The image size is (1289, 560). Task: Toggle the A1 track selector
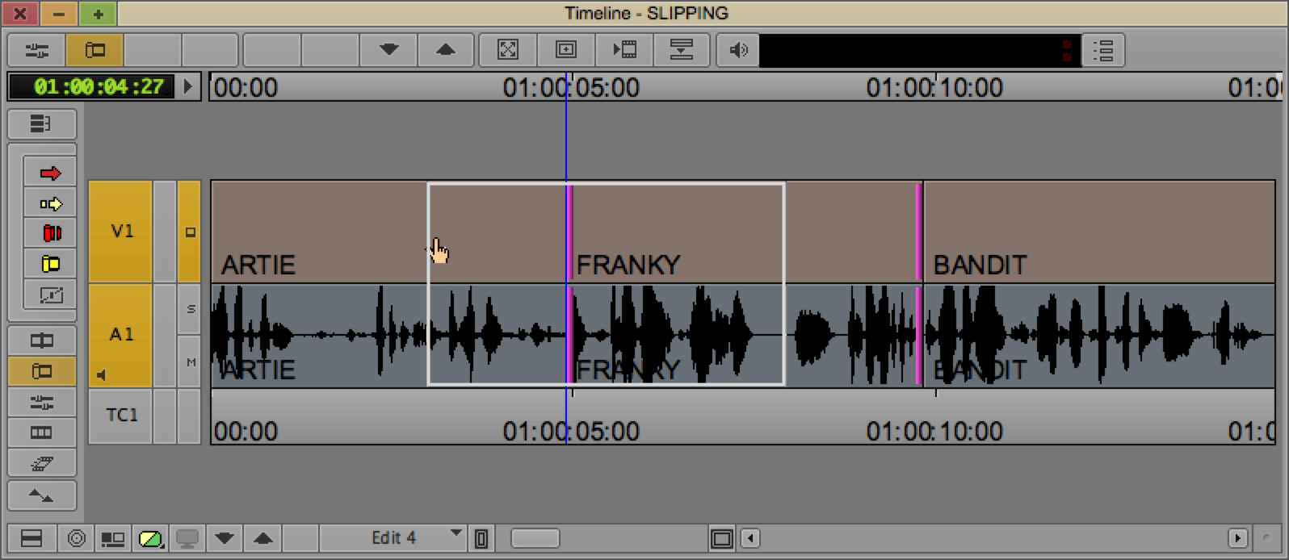[120, 335]
